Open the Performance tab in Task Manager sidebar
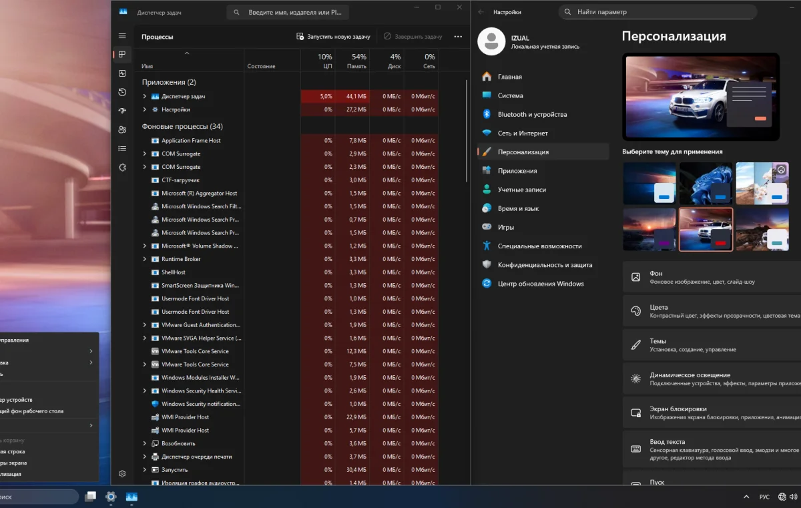Viewport: 801px width, 508px height. [x=122, y=73]
